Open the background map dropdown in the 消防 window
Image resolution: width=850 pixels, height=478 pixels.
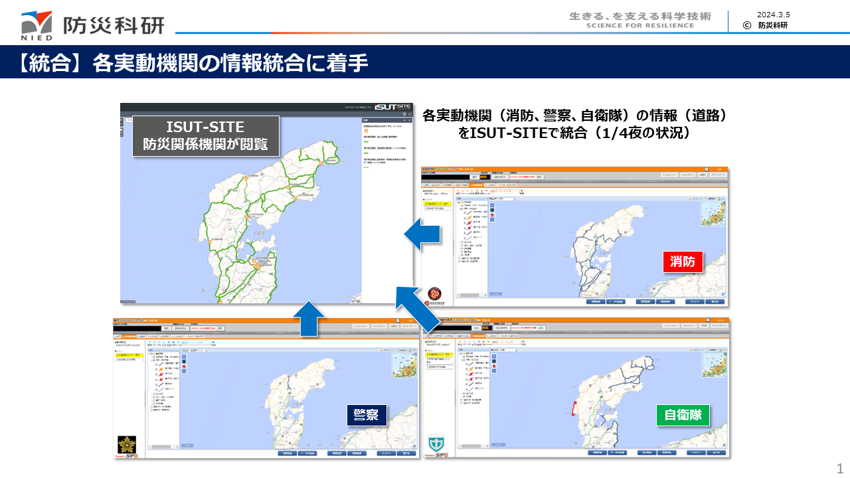point(501,199)
